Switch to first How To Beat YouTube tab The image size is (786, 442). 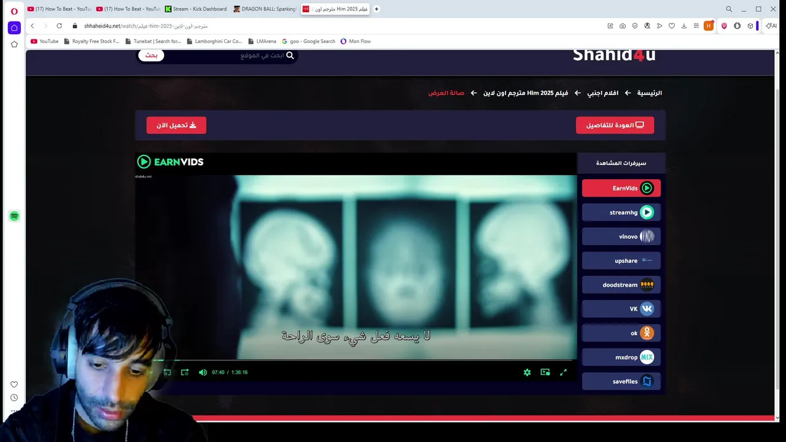[59, 9]
